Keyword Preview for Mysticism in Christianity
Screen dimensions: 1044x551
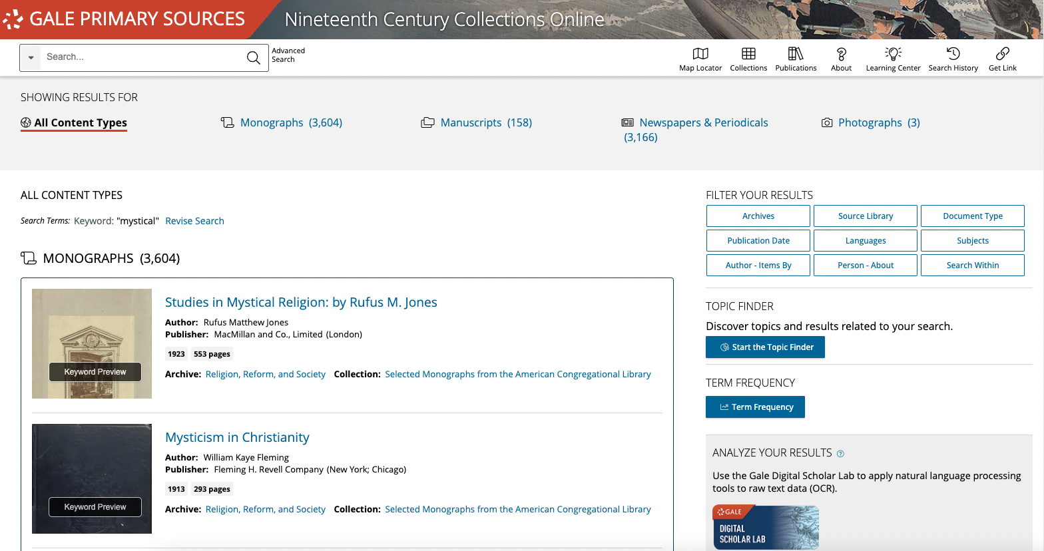[x=95, y=507]
